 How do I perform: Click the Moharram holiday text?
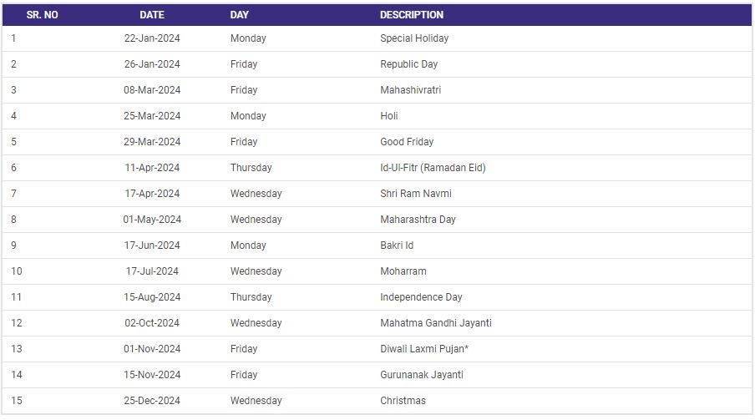(x=403, y=271)
